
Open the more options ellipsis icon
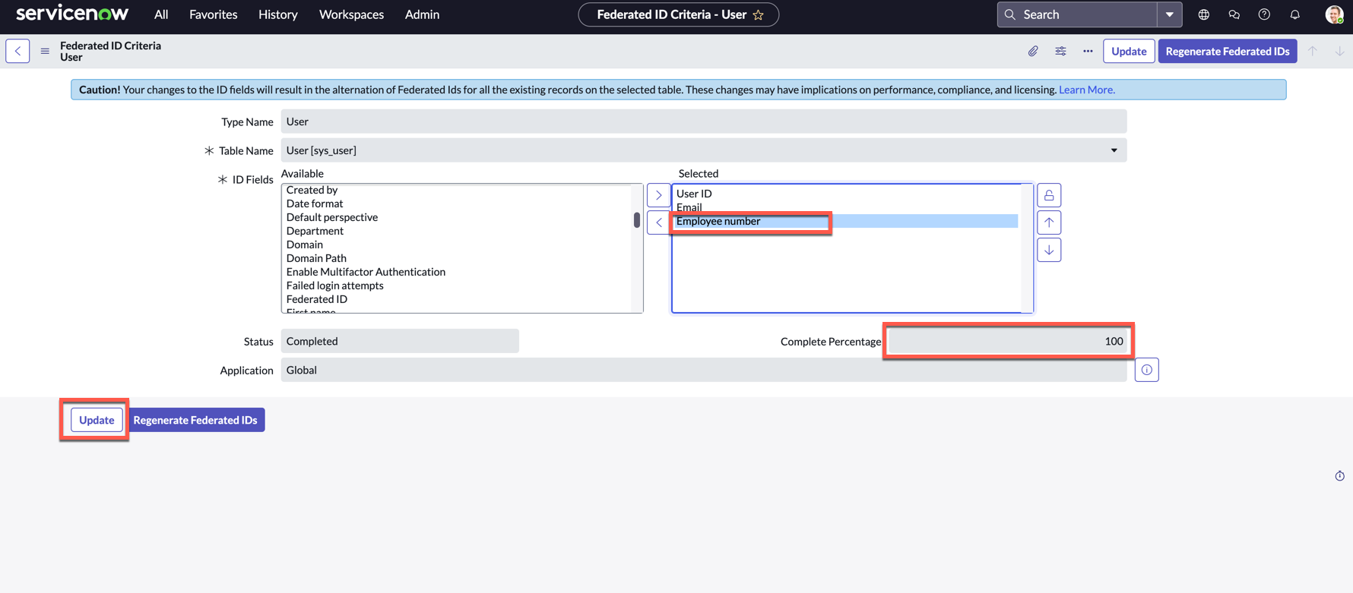tap(1088, 51)
